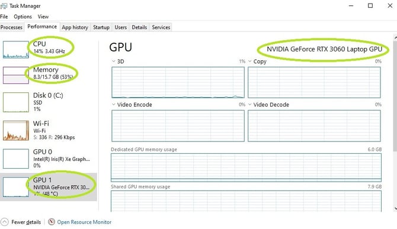This screenshot has width=397, height=229.
Task: Click the 7.9 GB shared memory value
Action: tap(374, 187)
